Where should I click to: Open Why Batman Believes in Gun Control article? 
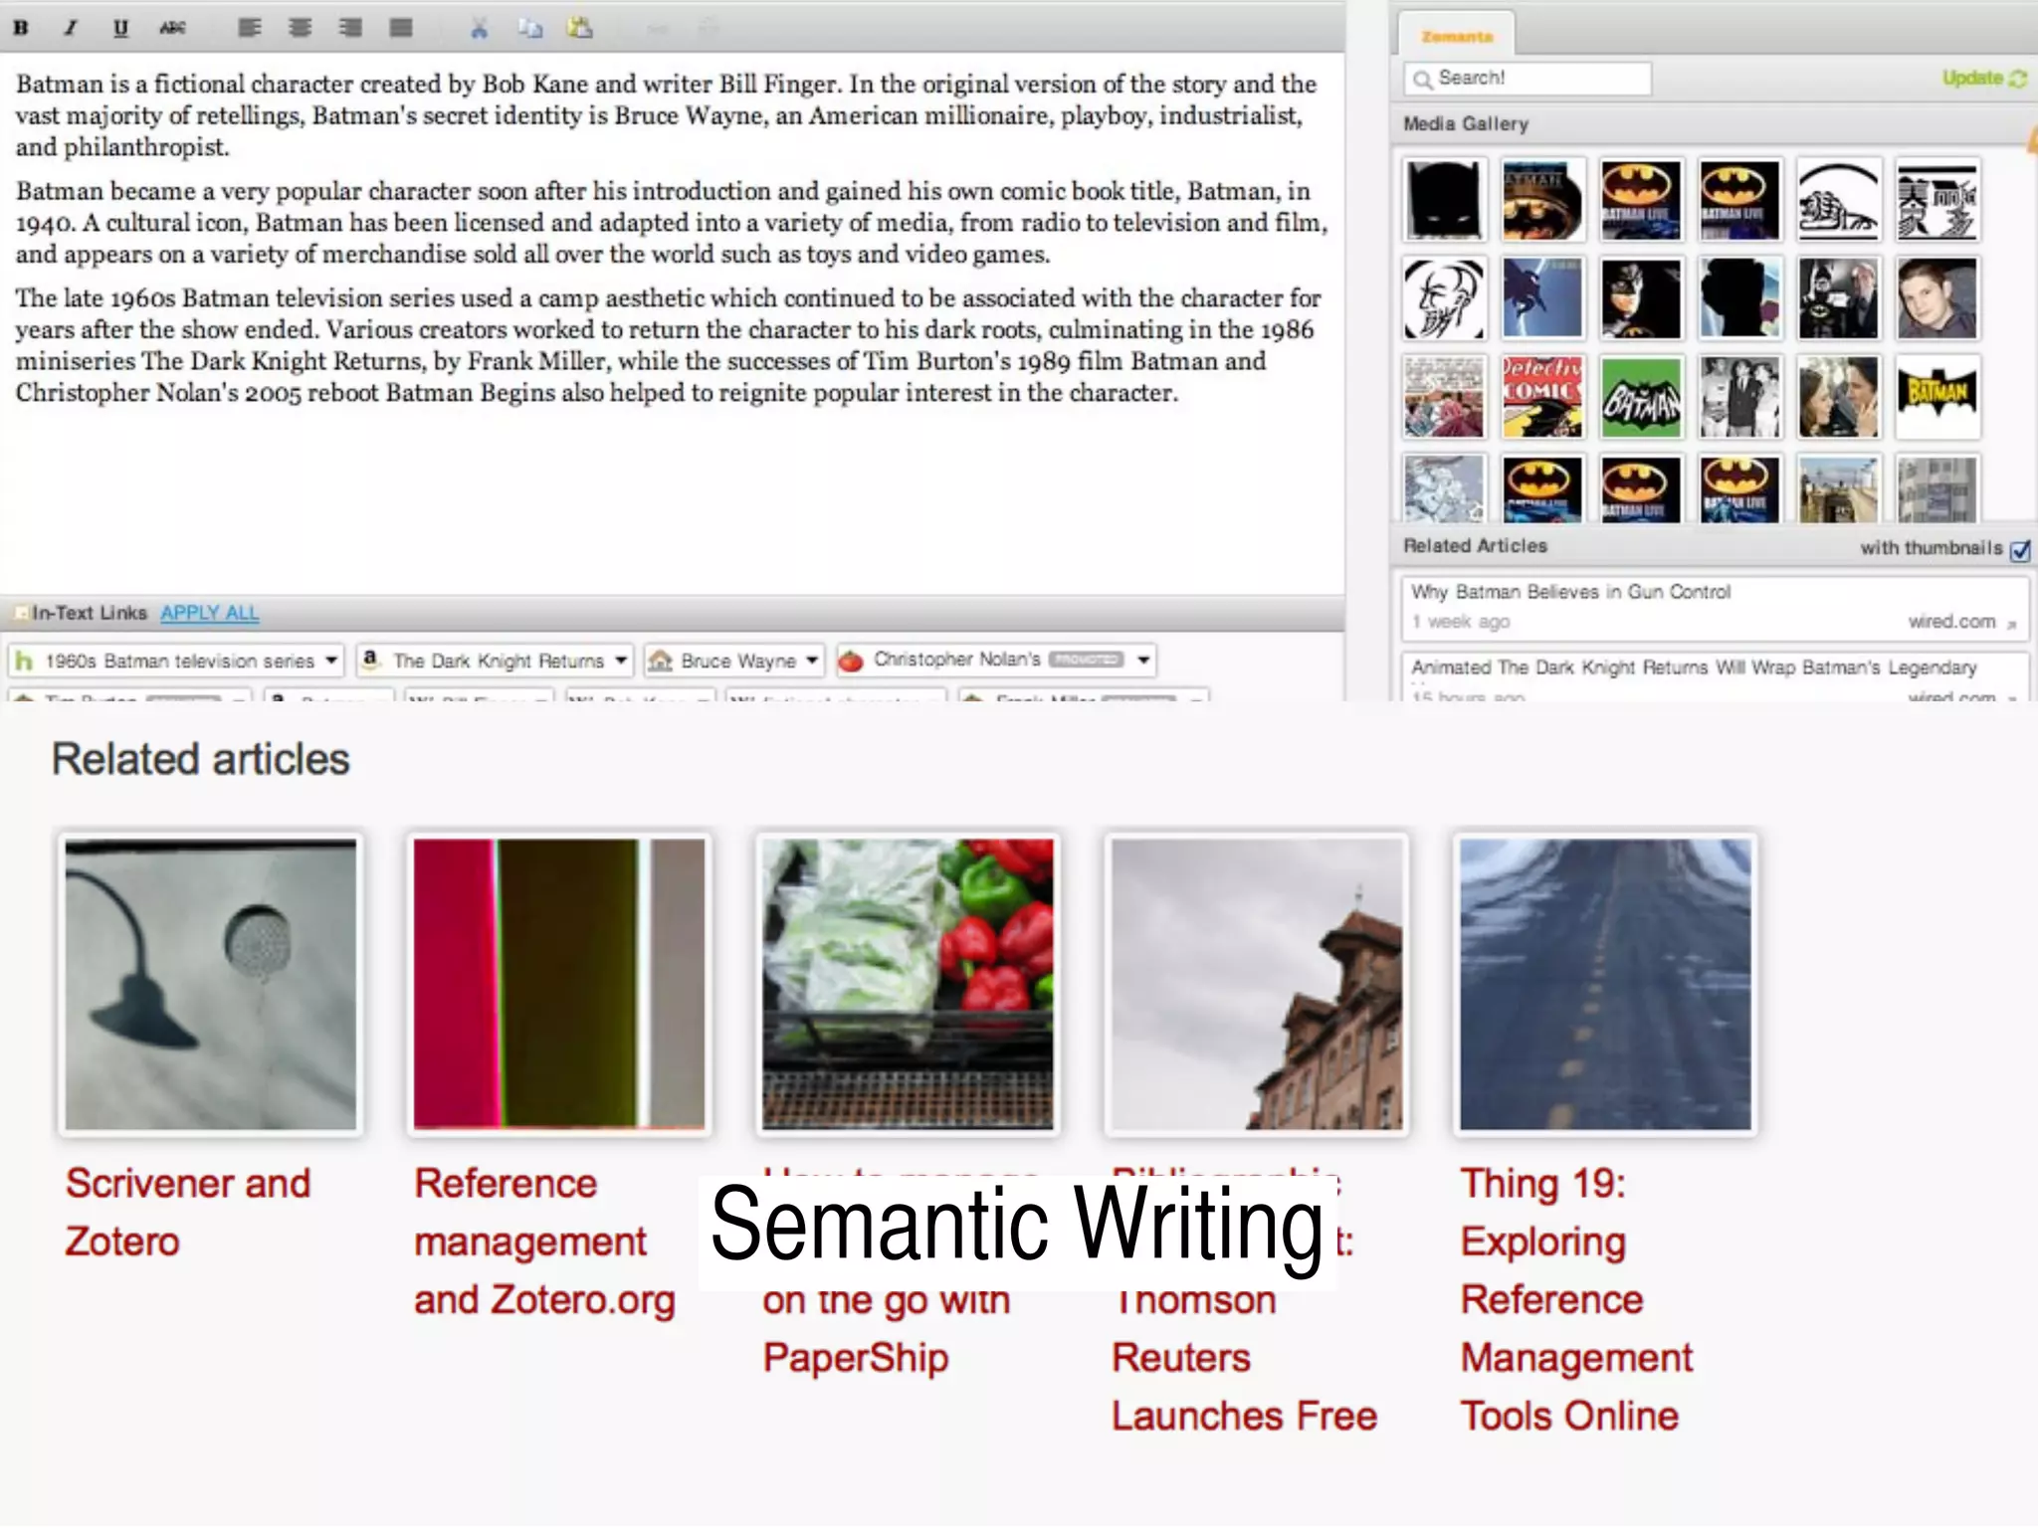[1570, 592]
